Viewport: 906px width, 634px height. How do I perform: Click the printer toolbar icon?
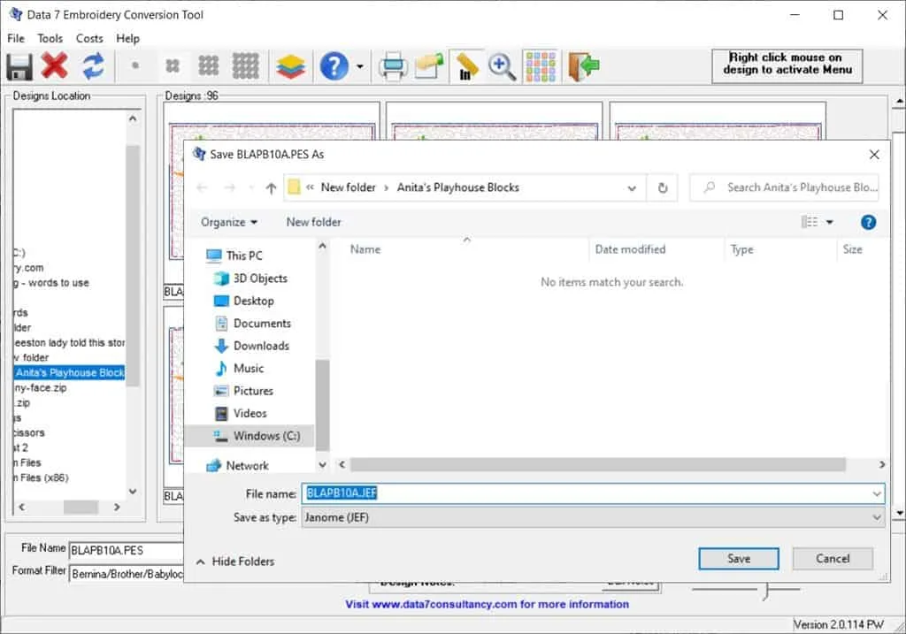393,66
